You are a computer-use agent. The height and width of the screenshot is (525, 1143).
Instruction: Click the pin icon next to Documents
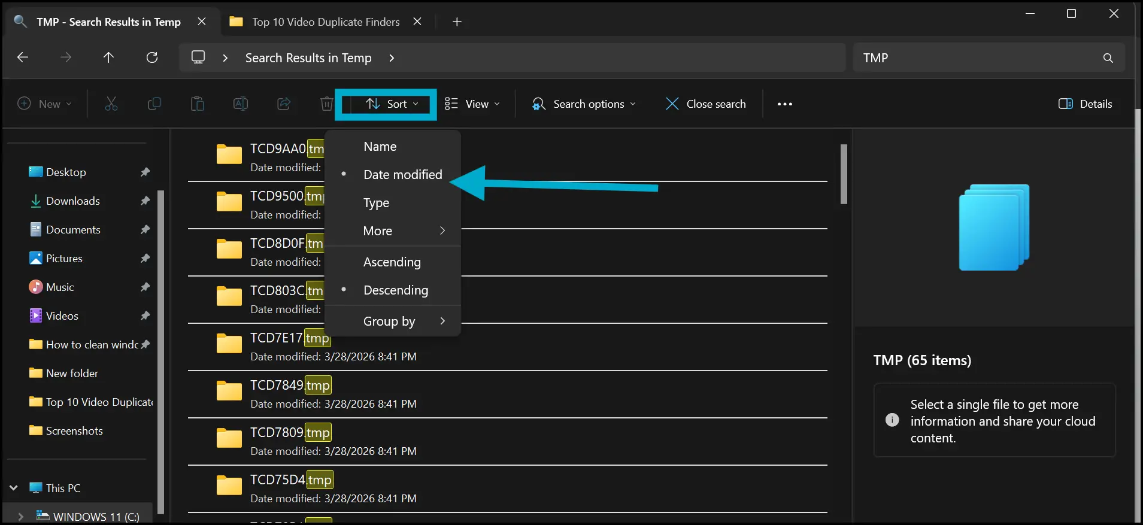[145, 230]
